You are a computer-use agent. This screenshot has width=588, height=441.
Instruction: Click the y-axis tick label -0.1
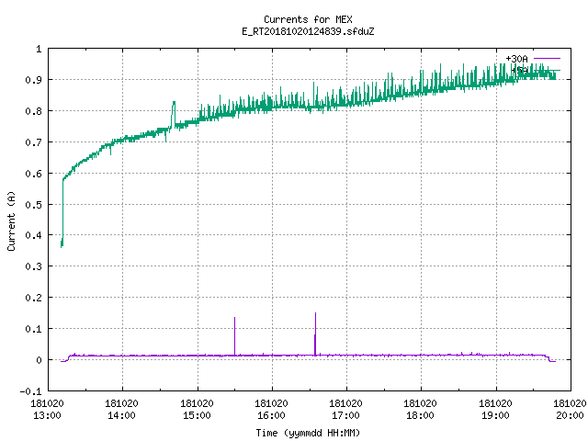tap(30, 391)
